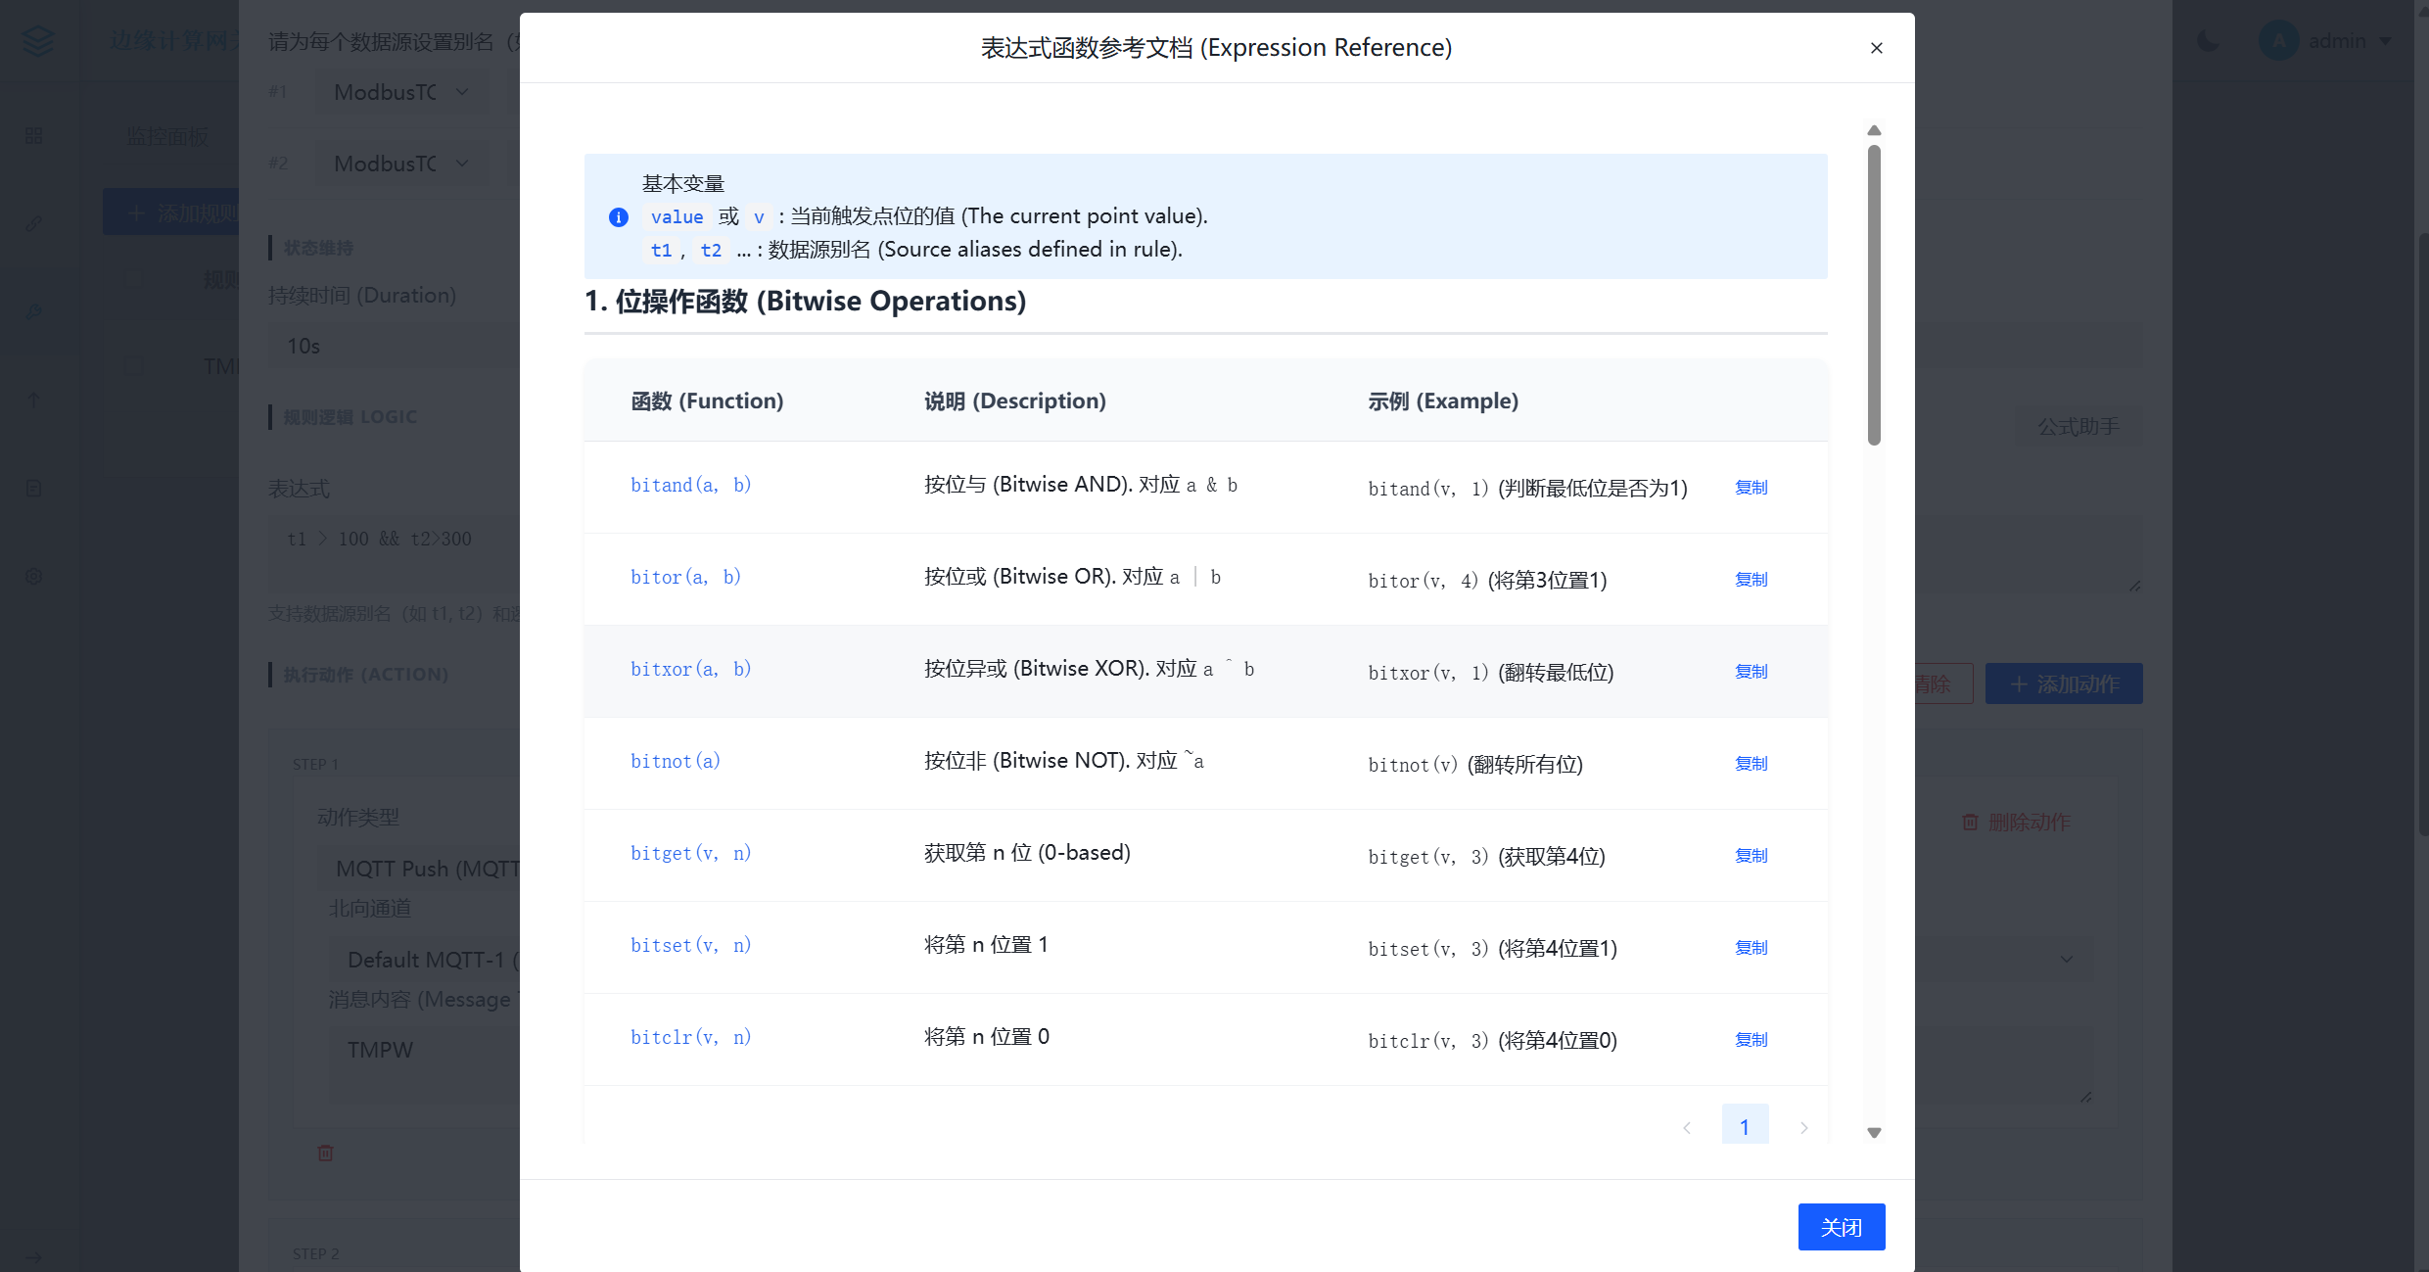Click the bitxor(a, b) function name
This screenshot has height=1272, width=2429.
(690, 669)
